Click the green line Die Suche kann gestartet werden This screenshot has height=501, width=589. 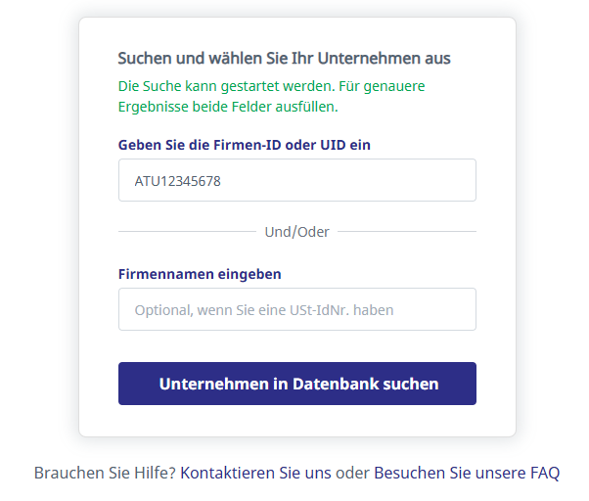(x=271, y=86)
